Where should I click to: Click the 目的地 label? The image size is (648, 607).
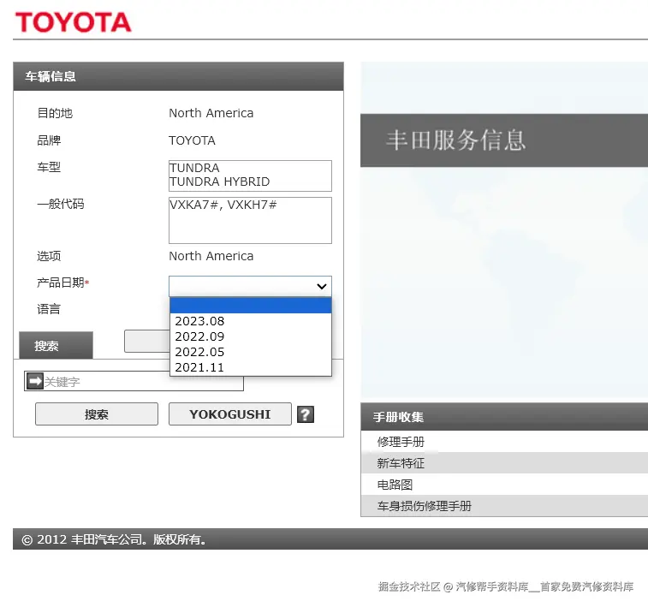[x=55, y=113]
